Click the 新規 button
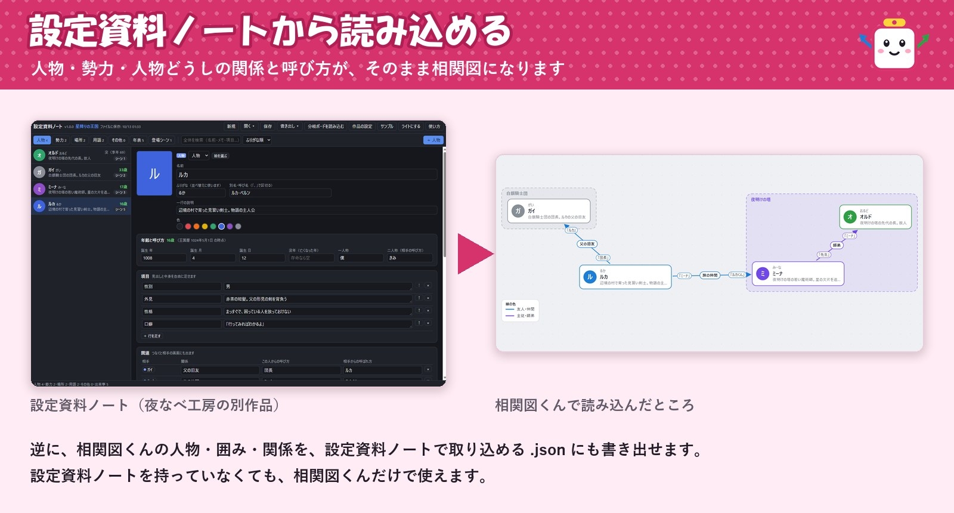 pyautogui.click(x=231, y=126)
